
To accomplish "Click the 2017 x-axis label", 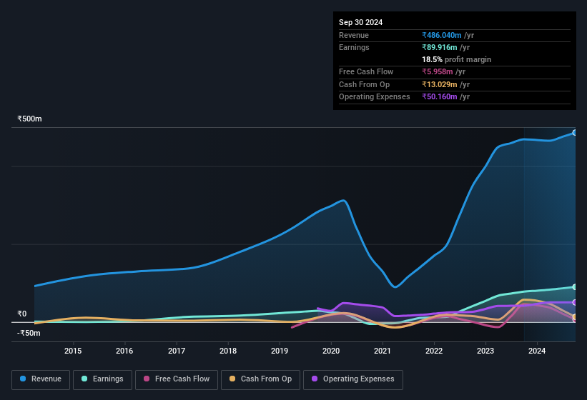I will [x=177, y=351].
